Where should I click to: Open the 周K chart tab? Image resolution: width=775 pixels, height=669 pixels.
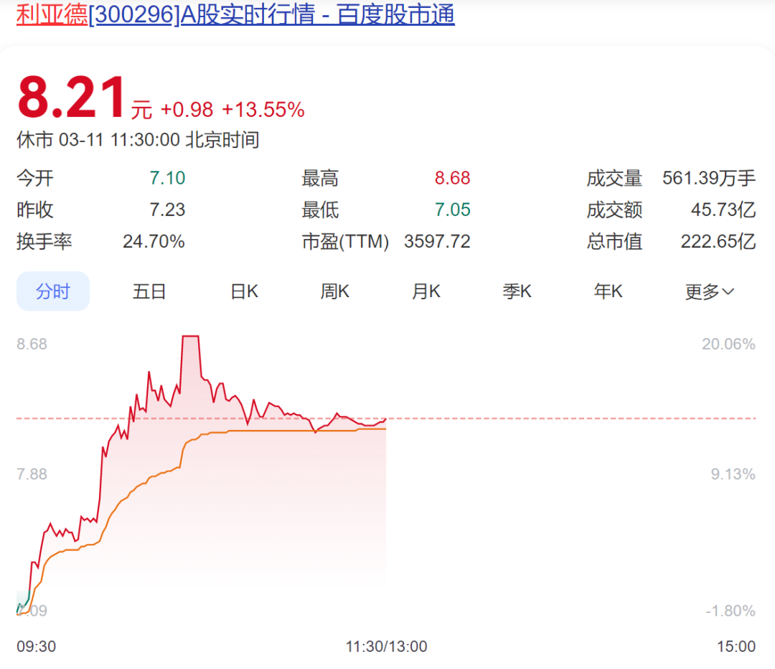pos(334,291)
